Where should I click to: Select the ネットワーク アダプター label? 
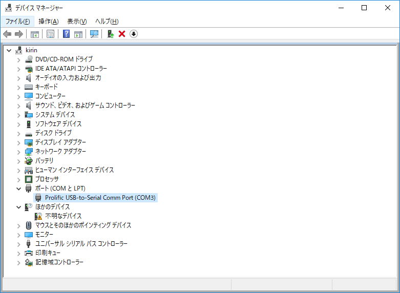(60, 151)
